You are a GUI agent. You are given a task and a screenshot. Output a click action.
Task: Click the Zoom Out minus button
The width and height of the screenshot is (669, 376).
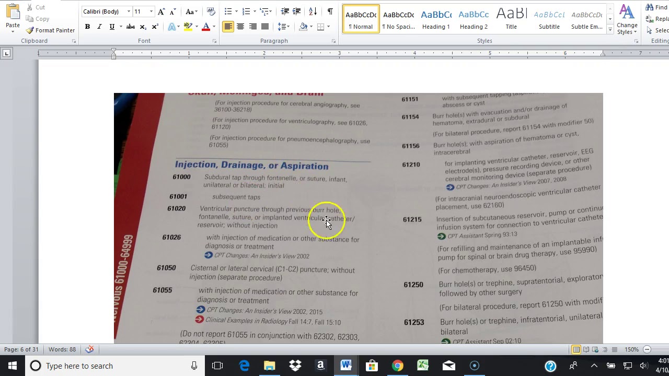(x=647, y=349)
